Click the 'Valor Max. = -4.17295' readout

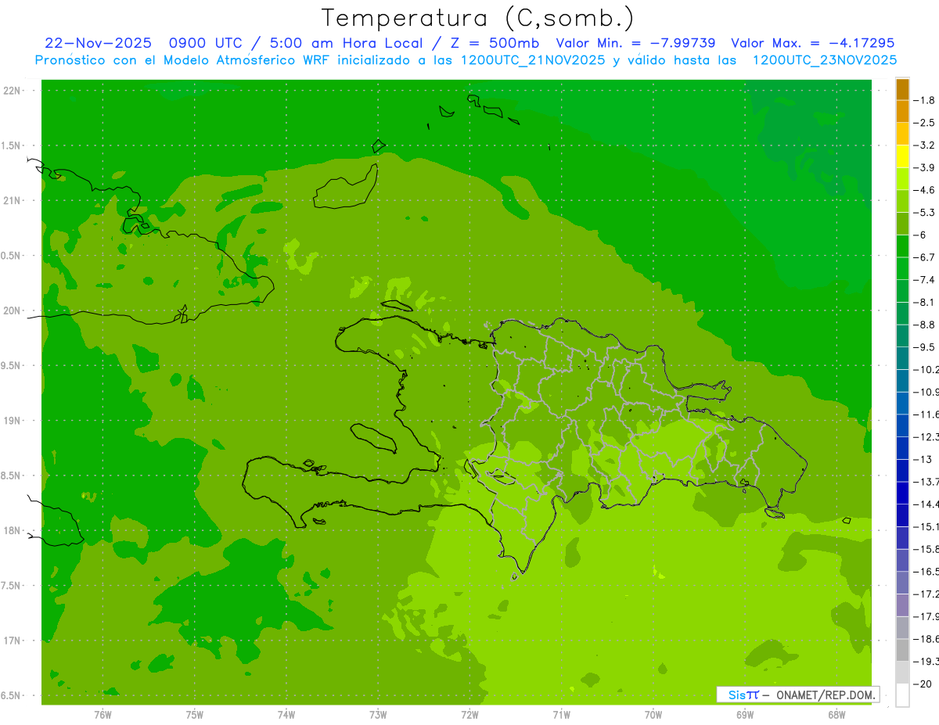[x=812, y=43]
